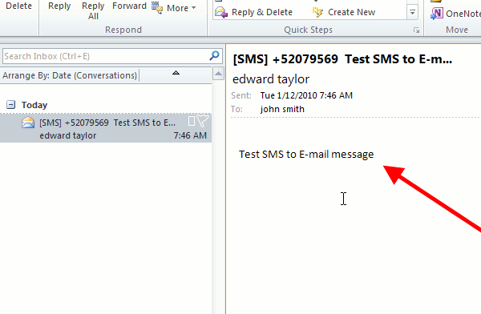This screenshot has height=314, width=481.
Task: Click the Forward button
Action: [129, 6]
